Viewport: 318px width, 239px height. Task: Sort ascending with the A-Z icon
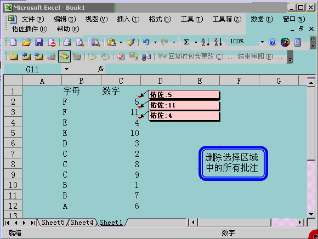pos(205,42)
